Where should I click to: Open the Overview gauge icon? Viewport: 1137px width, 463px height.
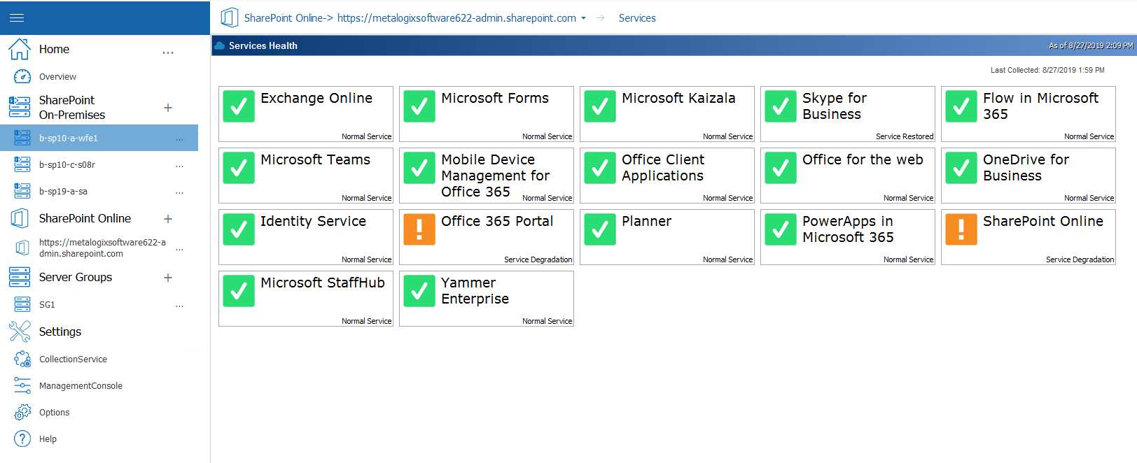pyautogui.click(x=22, y=76)
